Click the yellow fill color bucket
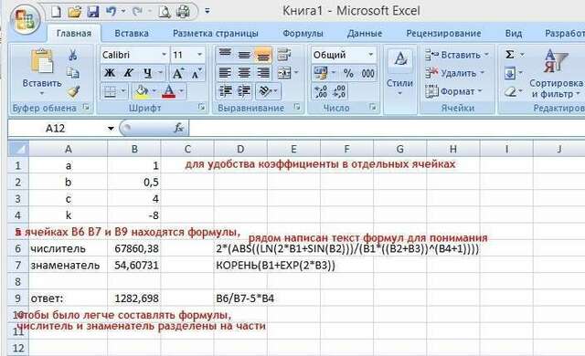The height and width of the screenshot is (356, 585). click(x=142, y=91)
